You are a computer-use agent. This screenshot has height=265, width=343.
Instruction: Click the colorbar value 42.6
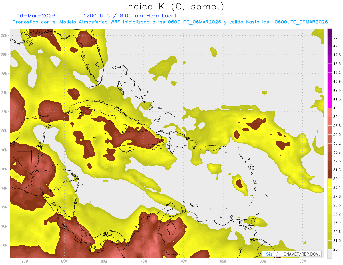pyautogui.click(x=337, y=90)
